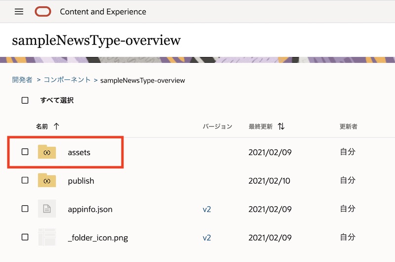Open version v2 of _folder_icon.png
This screenshot has width=395, height=262.
click(207, 238)
